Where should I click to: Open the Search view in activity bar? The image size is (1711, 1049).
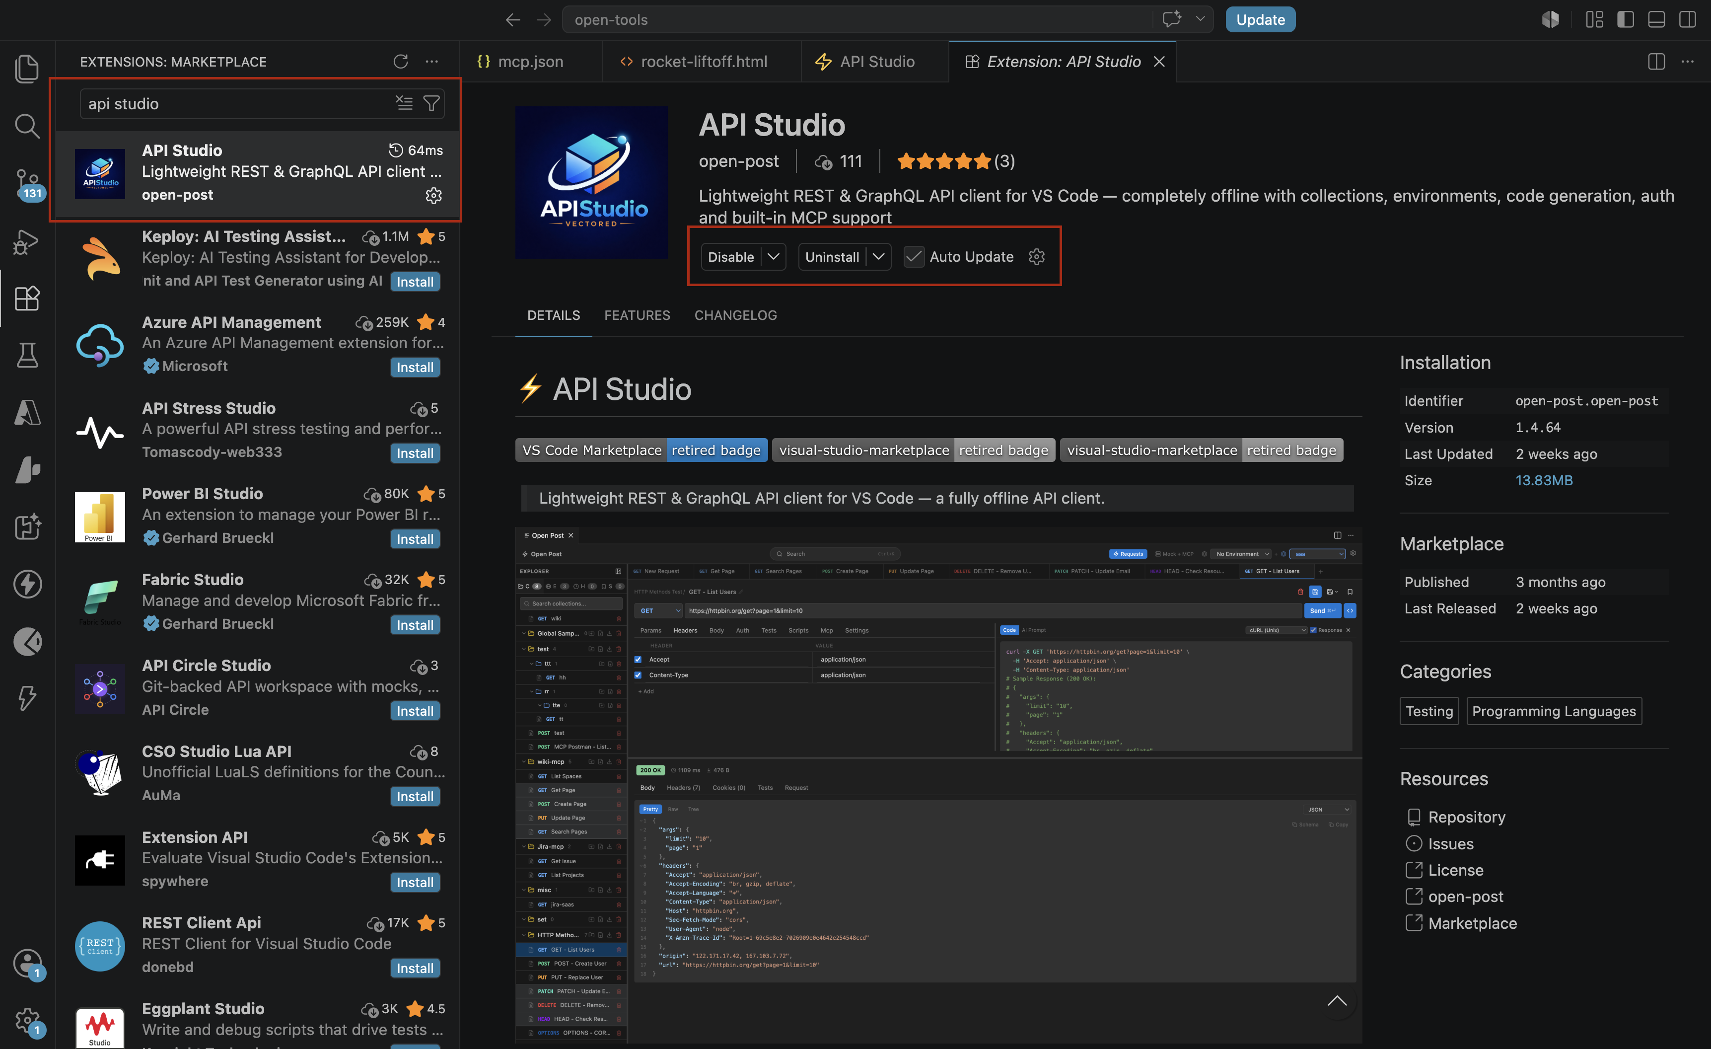[x=27, y=126]
